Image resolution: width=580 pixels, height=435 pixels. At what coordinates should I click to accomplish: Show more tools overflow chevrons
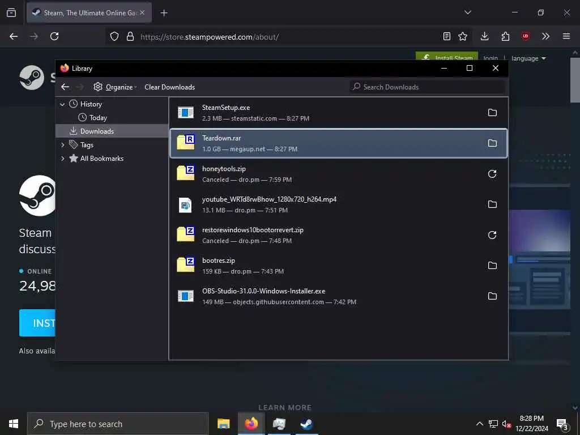tap(545, 36)
